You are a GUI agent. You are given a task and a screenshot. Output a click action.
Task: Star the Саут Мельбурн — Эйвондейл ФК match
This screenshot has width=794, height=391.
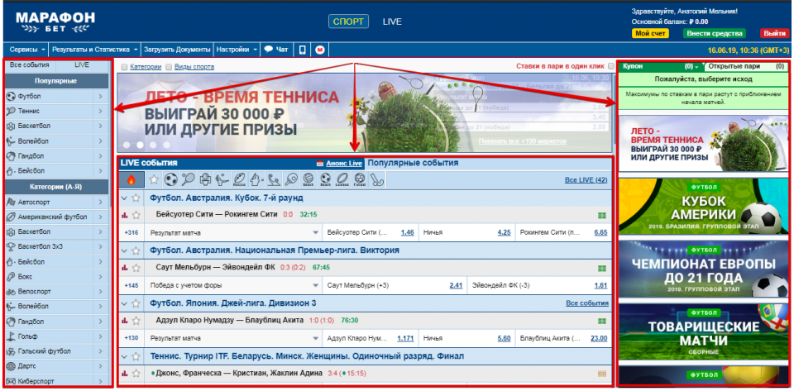(x=136, y=267)
